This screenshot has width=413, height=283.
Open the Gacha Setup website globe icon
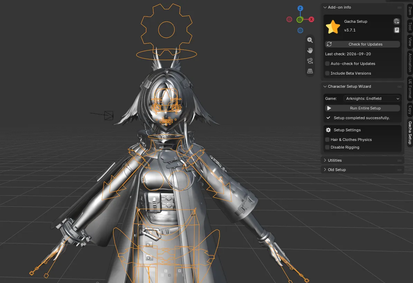396,21
